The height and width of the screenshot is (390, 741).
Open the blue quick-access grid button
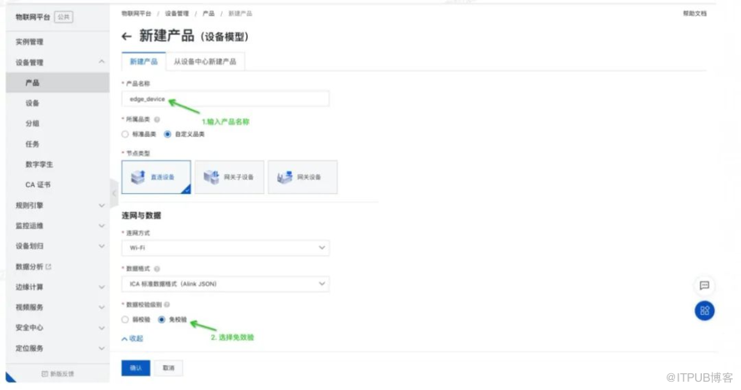point(704,311)
